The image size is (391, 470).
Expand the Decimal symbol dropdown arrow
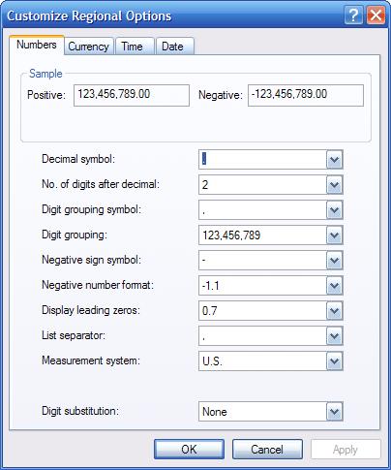pos(334,159)
